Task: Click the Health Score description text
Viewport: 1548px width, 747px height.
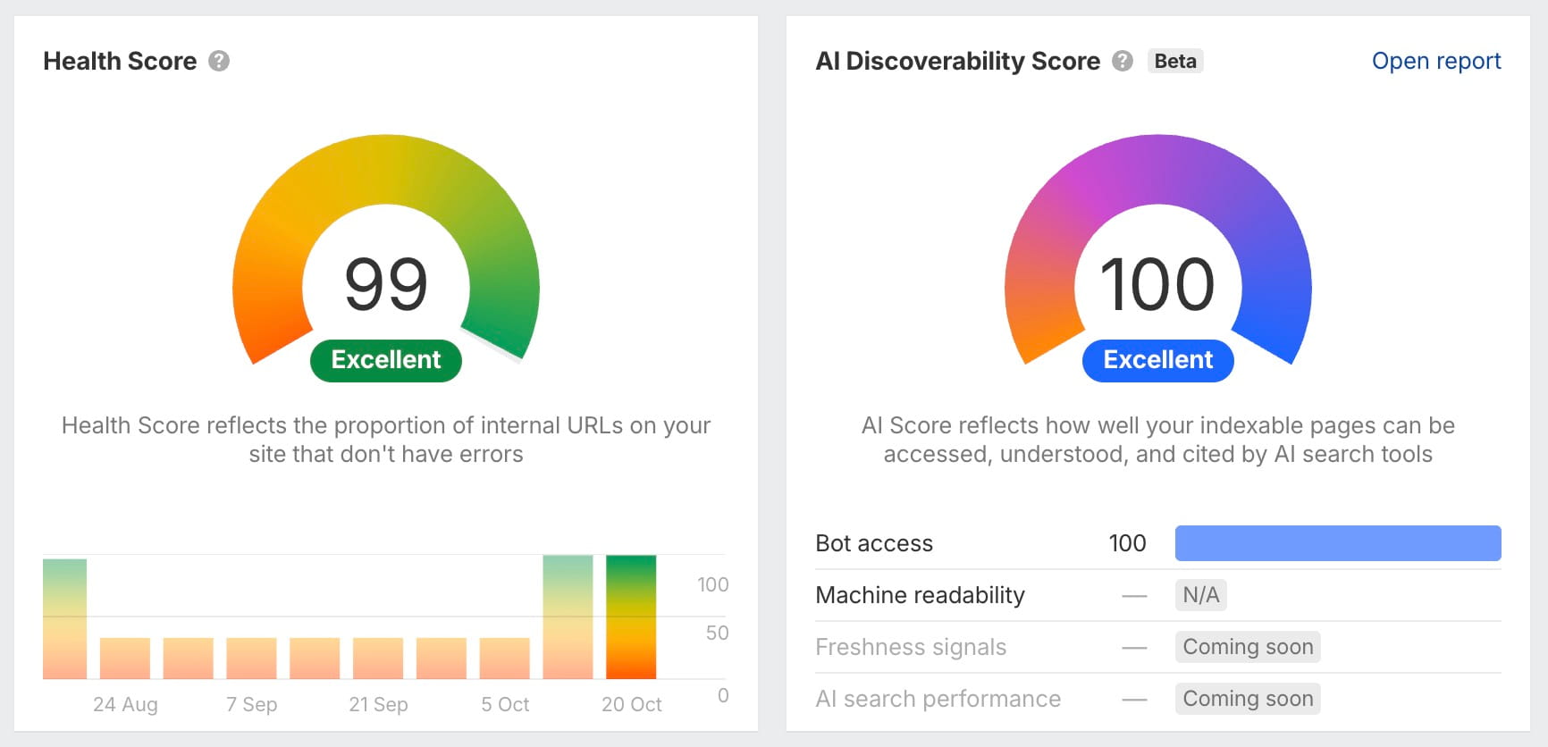Action: [386, 440]
